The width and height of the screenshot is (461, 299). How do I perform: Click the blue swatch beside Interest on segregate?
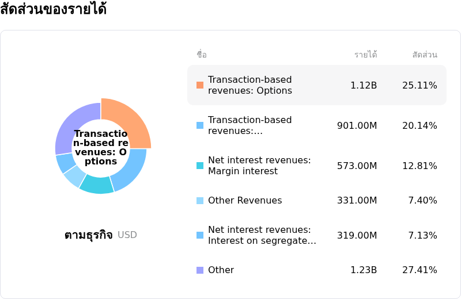point(200,235)
